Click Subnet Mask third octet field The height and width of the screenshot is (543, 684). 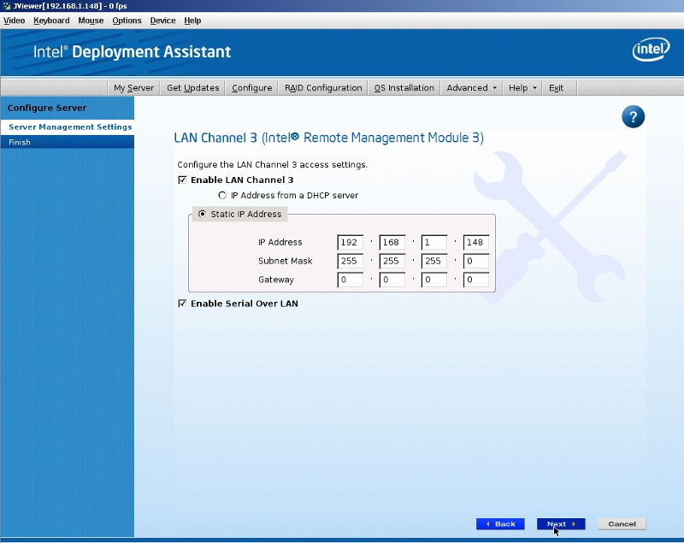(x=434, y=261)
